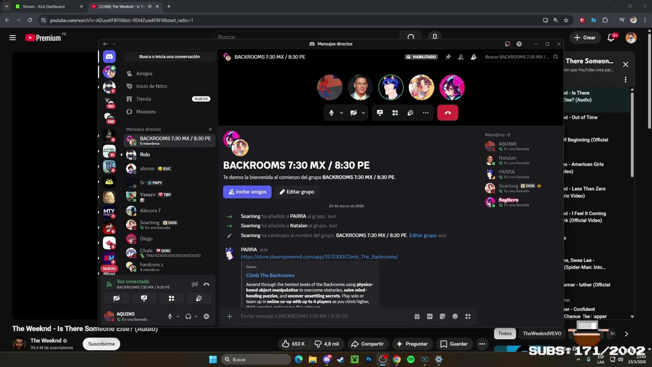
Task: Open the Discord help question mark icon
Action: tap(519, 44)
